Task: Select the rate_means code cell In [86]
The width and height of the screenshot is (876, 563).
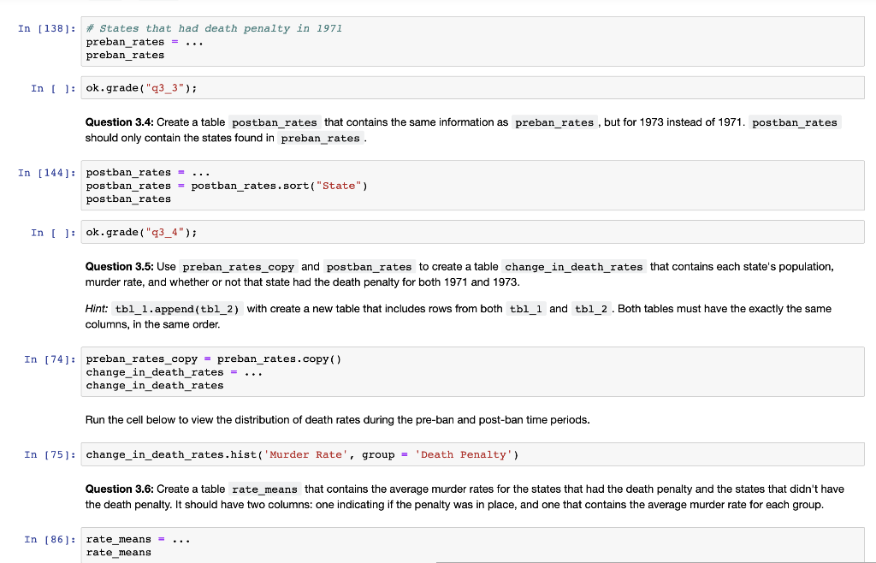Action: (472, 546)
